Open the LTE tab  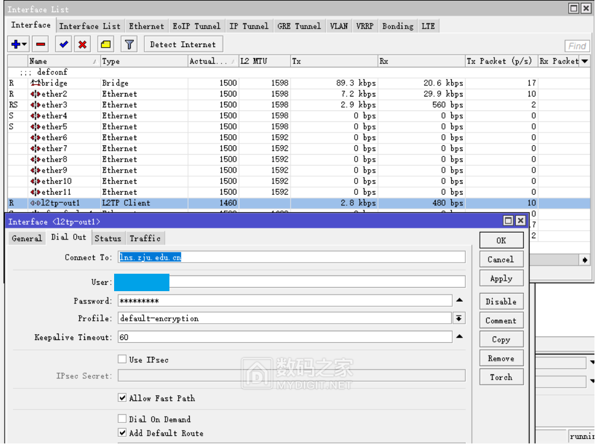coord(428,26)
